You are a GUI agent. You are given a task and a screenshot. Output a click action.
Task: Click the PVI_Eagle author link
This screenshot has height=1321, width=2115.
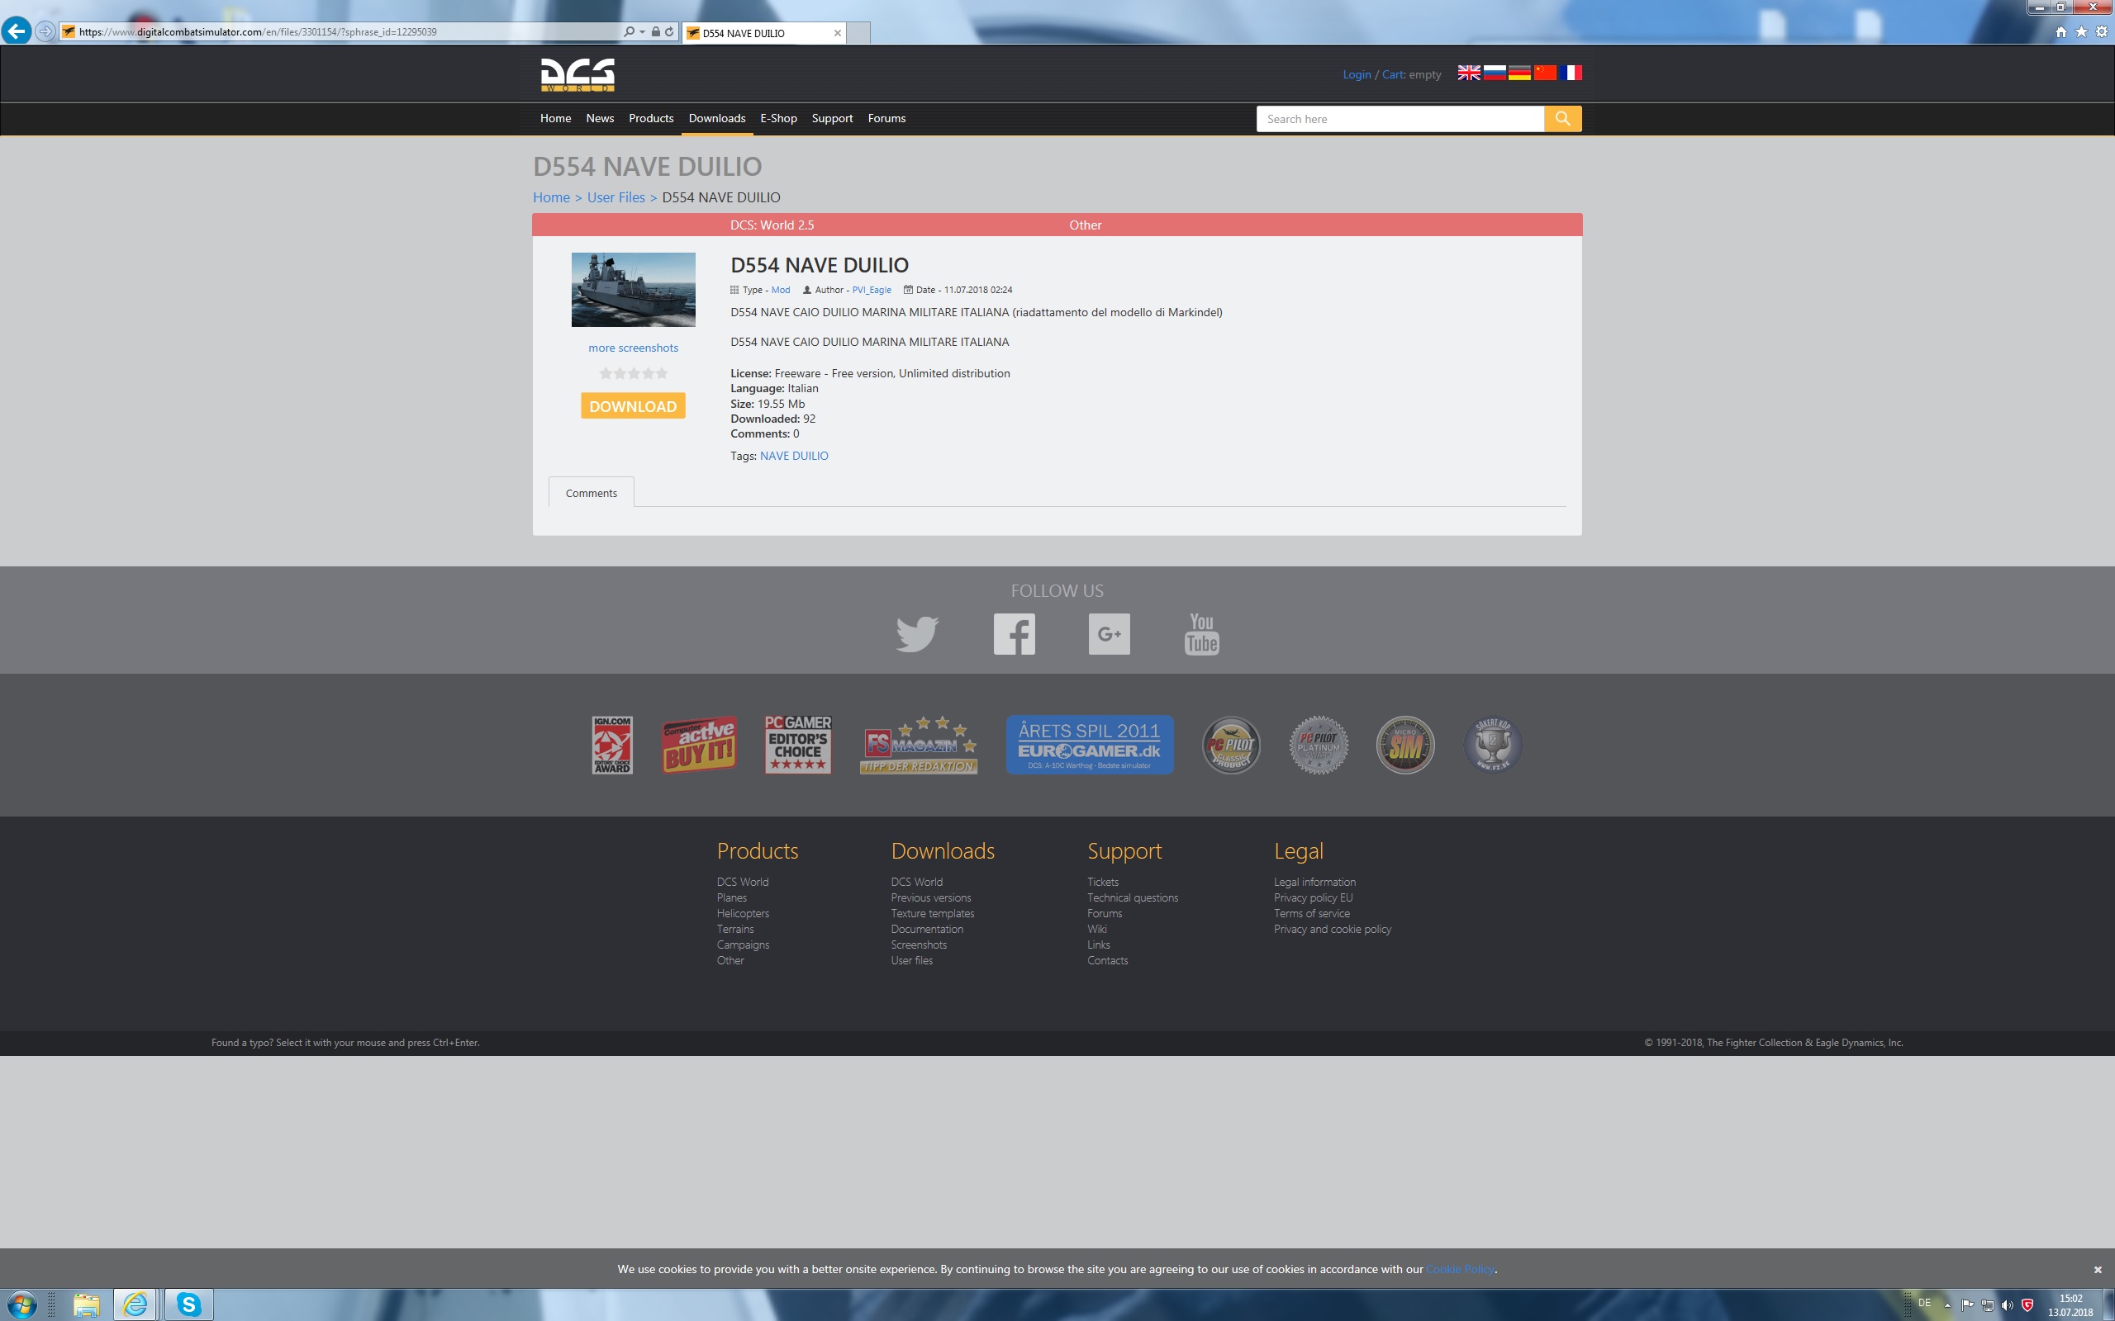coord(872,290)
